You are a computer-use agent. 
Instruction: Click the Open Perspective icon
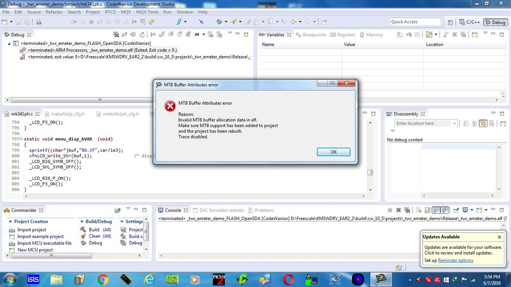pyautogui.click(x=450, y=22)
